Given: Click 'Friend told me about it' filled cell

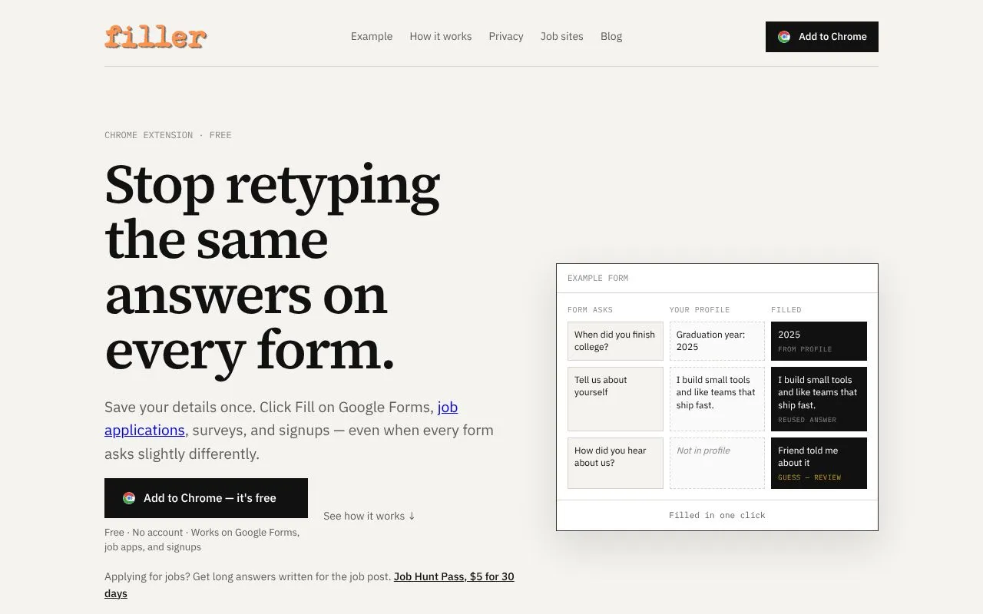Looking at the screenshot, I should (819, 463).
